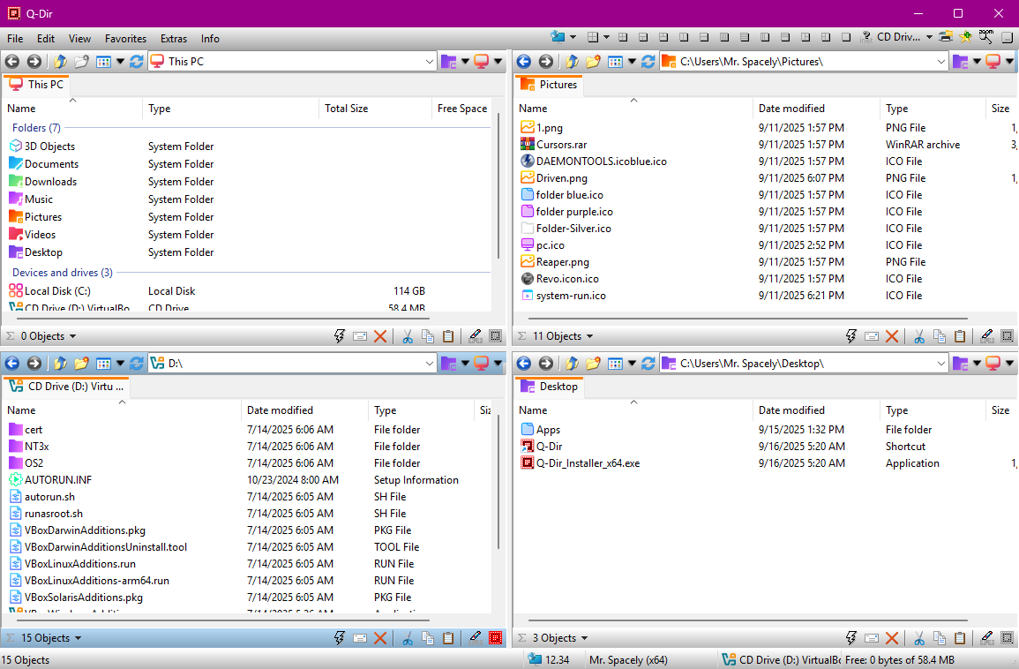1019x669 pixels.
Task: Click CD Drive icon in bottom status bar
Action: pos(729,659)
